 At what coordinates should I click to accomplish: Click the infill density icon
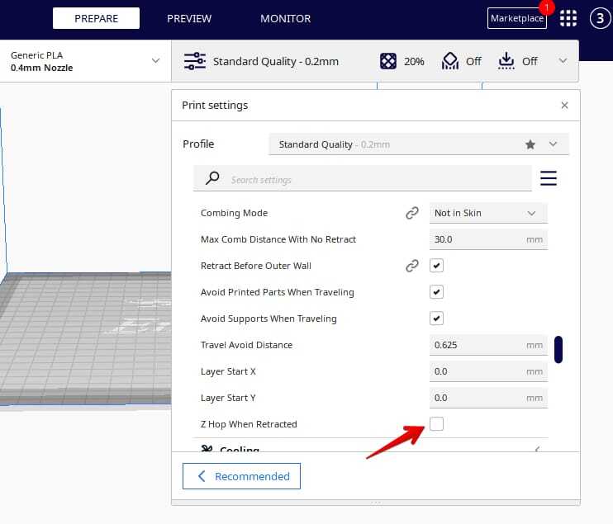point(388,61)
